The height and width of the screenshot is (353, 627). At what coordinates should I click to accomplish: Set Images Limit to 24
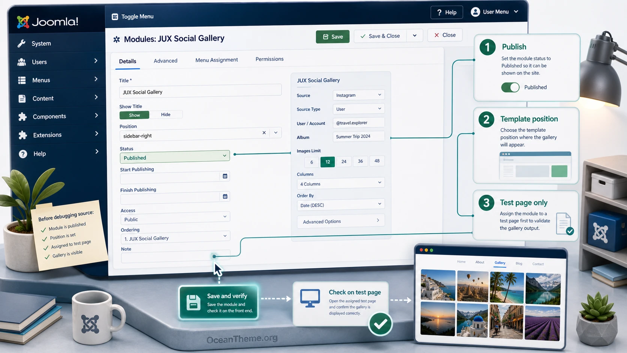(344, 161)
